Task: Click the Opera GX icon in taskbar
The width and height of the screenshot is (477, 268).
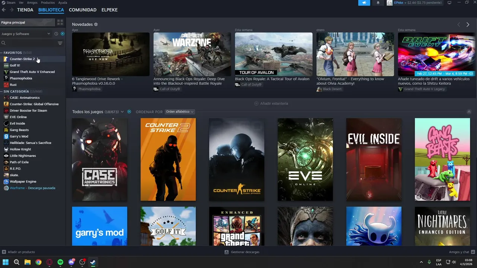Action: pos(49,262)
